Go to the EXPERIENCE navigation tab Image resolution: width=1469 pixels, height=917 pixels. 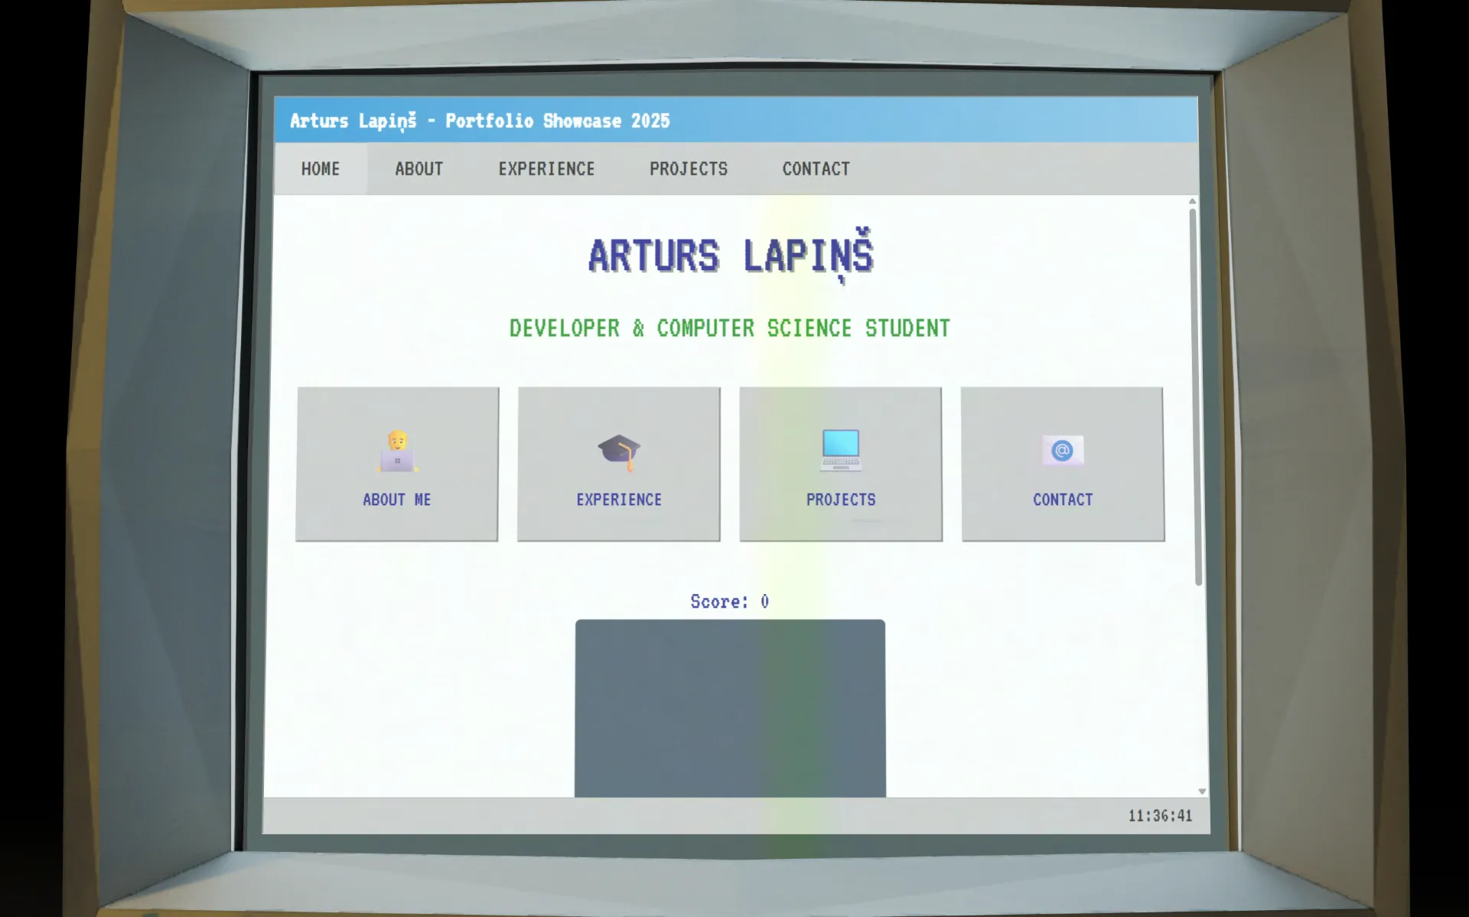546,169
